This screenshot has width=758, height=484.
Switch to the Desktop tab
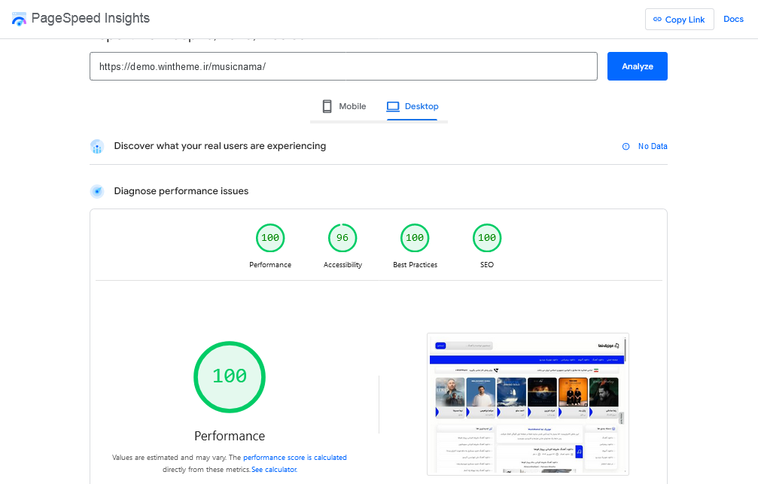tap(413, 106)
